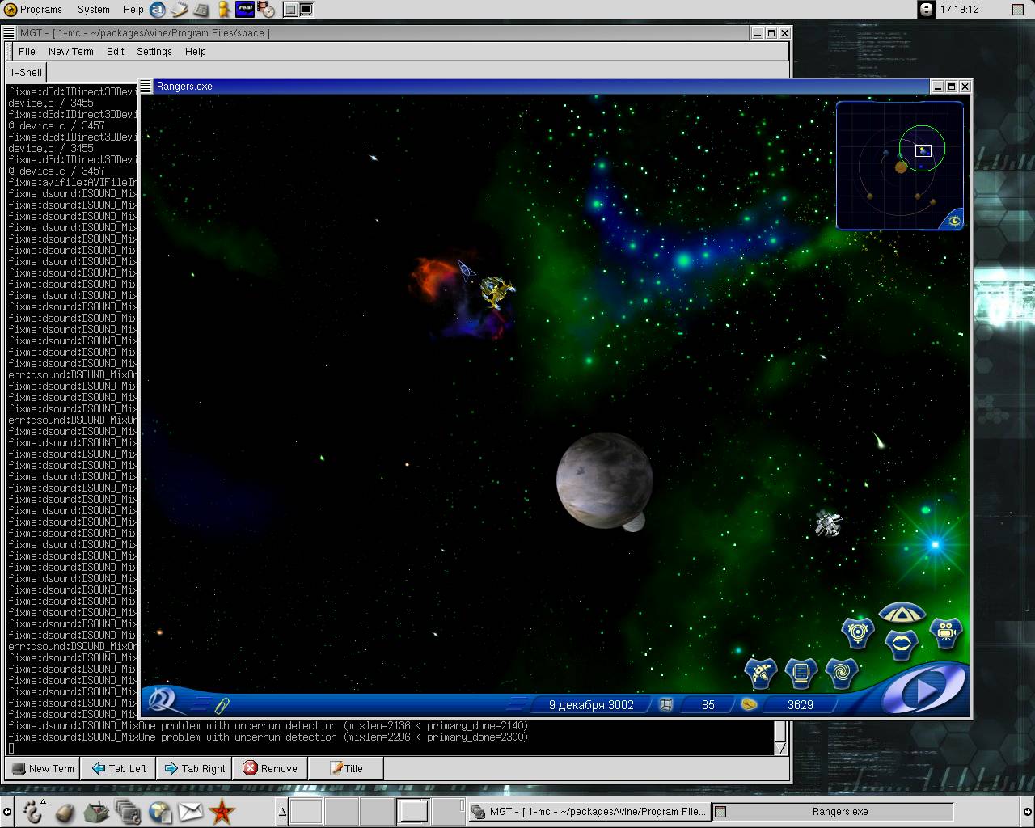Image resolution: width=1035 pixels, height=828 pixels.
Task: Click the window list icon at top right
Action: click(1018, 10)
